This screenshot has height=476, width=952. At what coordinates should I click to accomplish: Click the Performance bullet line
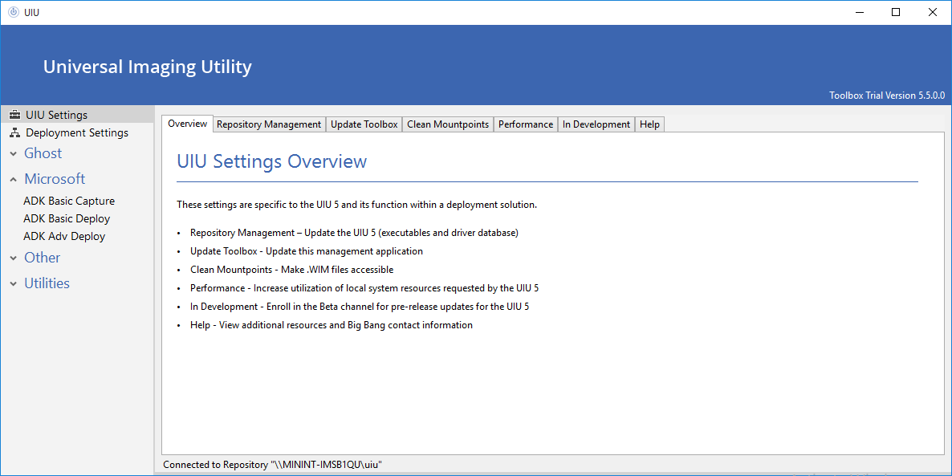click(364, 288)
